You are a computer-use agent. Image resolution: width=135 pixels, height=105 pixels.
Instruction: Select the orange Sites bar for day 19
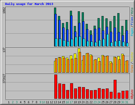coord(80,62)
